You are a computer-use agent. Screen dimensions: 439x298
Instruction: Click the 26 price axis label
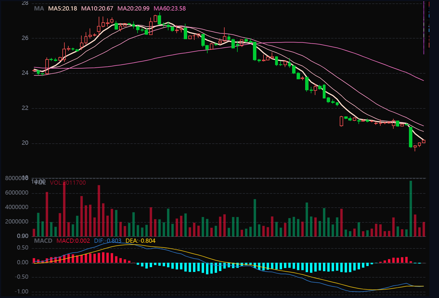coord(25,38)
